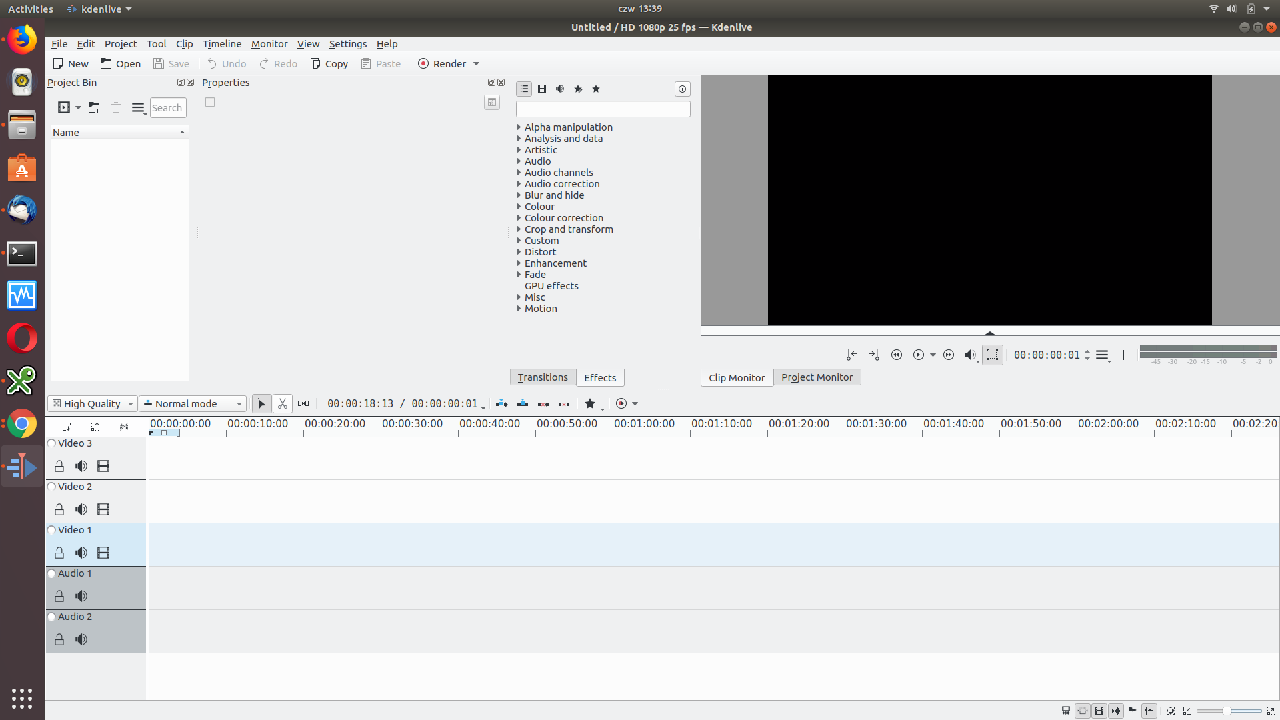The width and height of the screenshot is (1280, 720).
Task: Show favorite effects star icon
Action: tap(596, 89)
